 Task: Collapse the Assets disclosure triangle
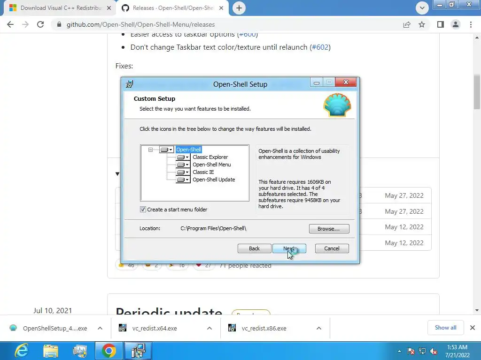click(117, 174)
